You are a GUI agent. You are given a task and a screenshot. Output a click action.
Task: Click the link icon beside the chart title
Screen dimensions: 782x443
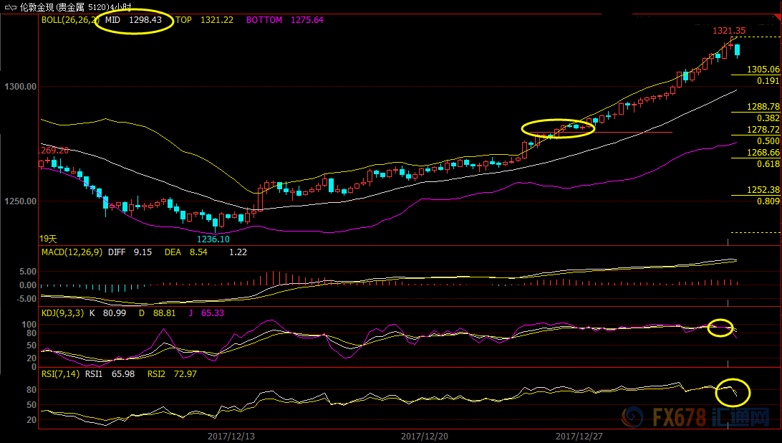tap(10, 6)
